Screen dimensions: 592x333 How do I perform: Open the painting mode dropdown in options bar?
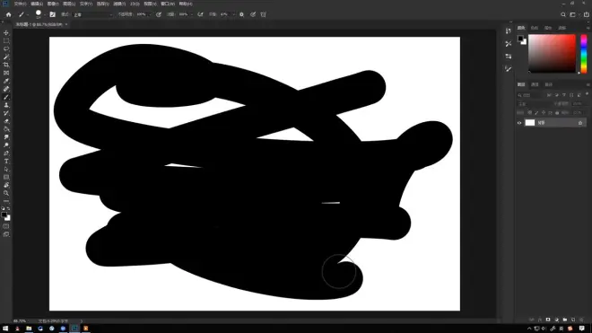tap(92, 14)
